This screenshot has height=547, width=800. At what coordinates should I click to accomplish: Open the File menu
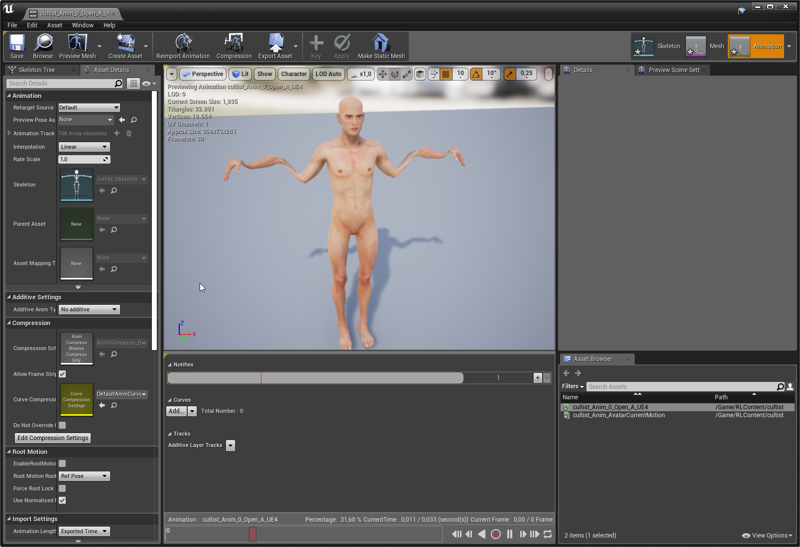coord(12,25)
